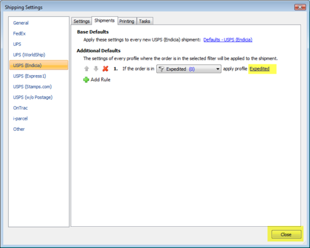Screen dimensions: 310x248
Task: Move rule 1 up with the up arrow
Action: click(87, 69)
